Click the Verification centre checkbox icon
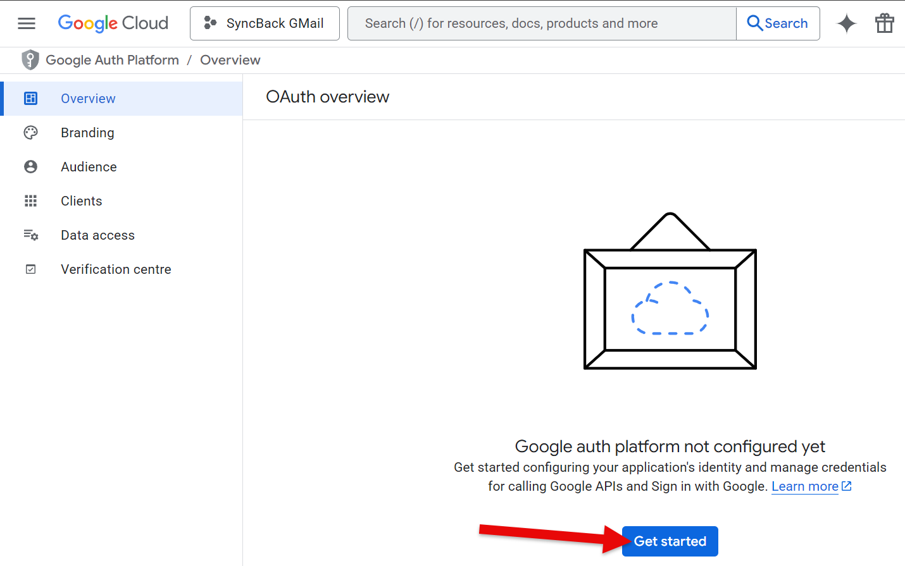The width and height of the screenshot is (905, 566). click(x=30, y=269)
